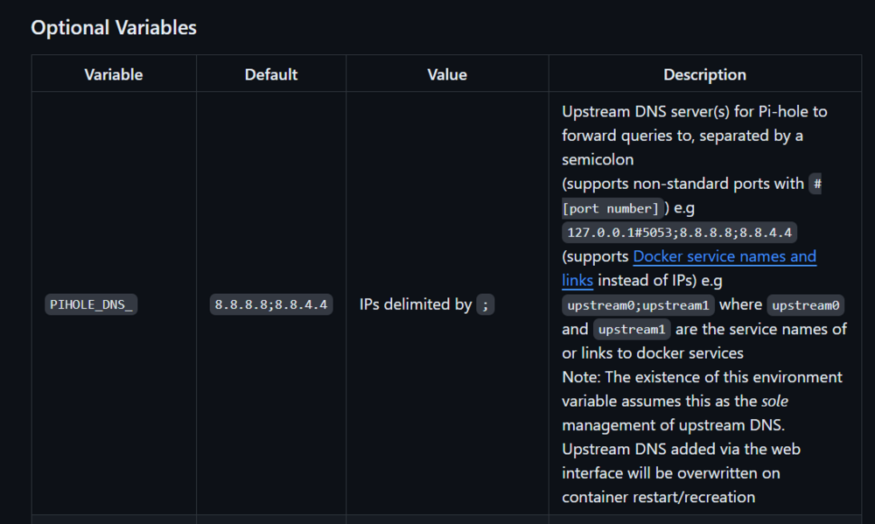Open the Docker service names and links hyperlink

point(724,256)
